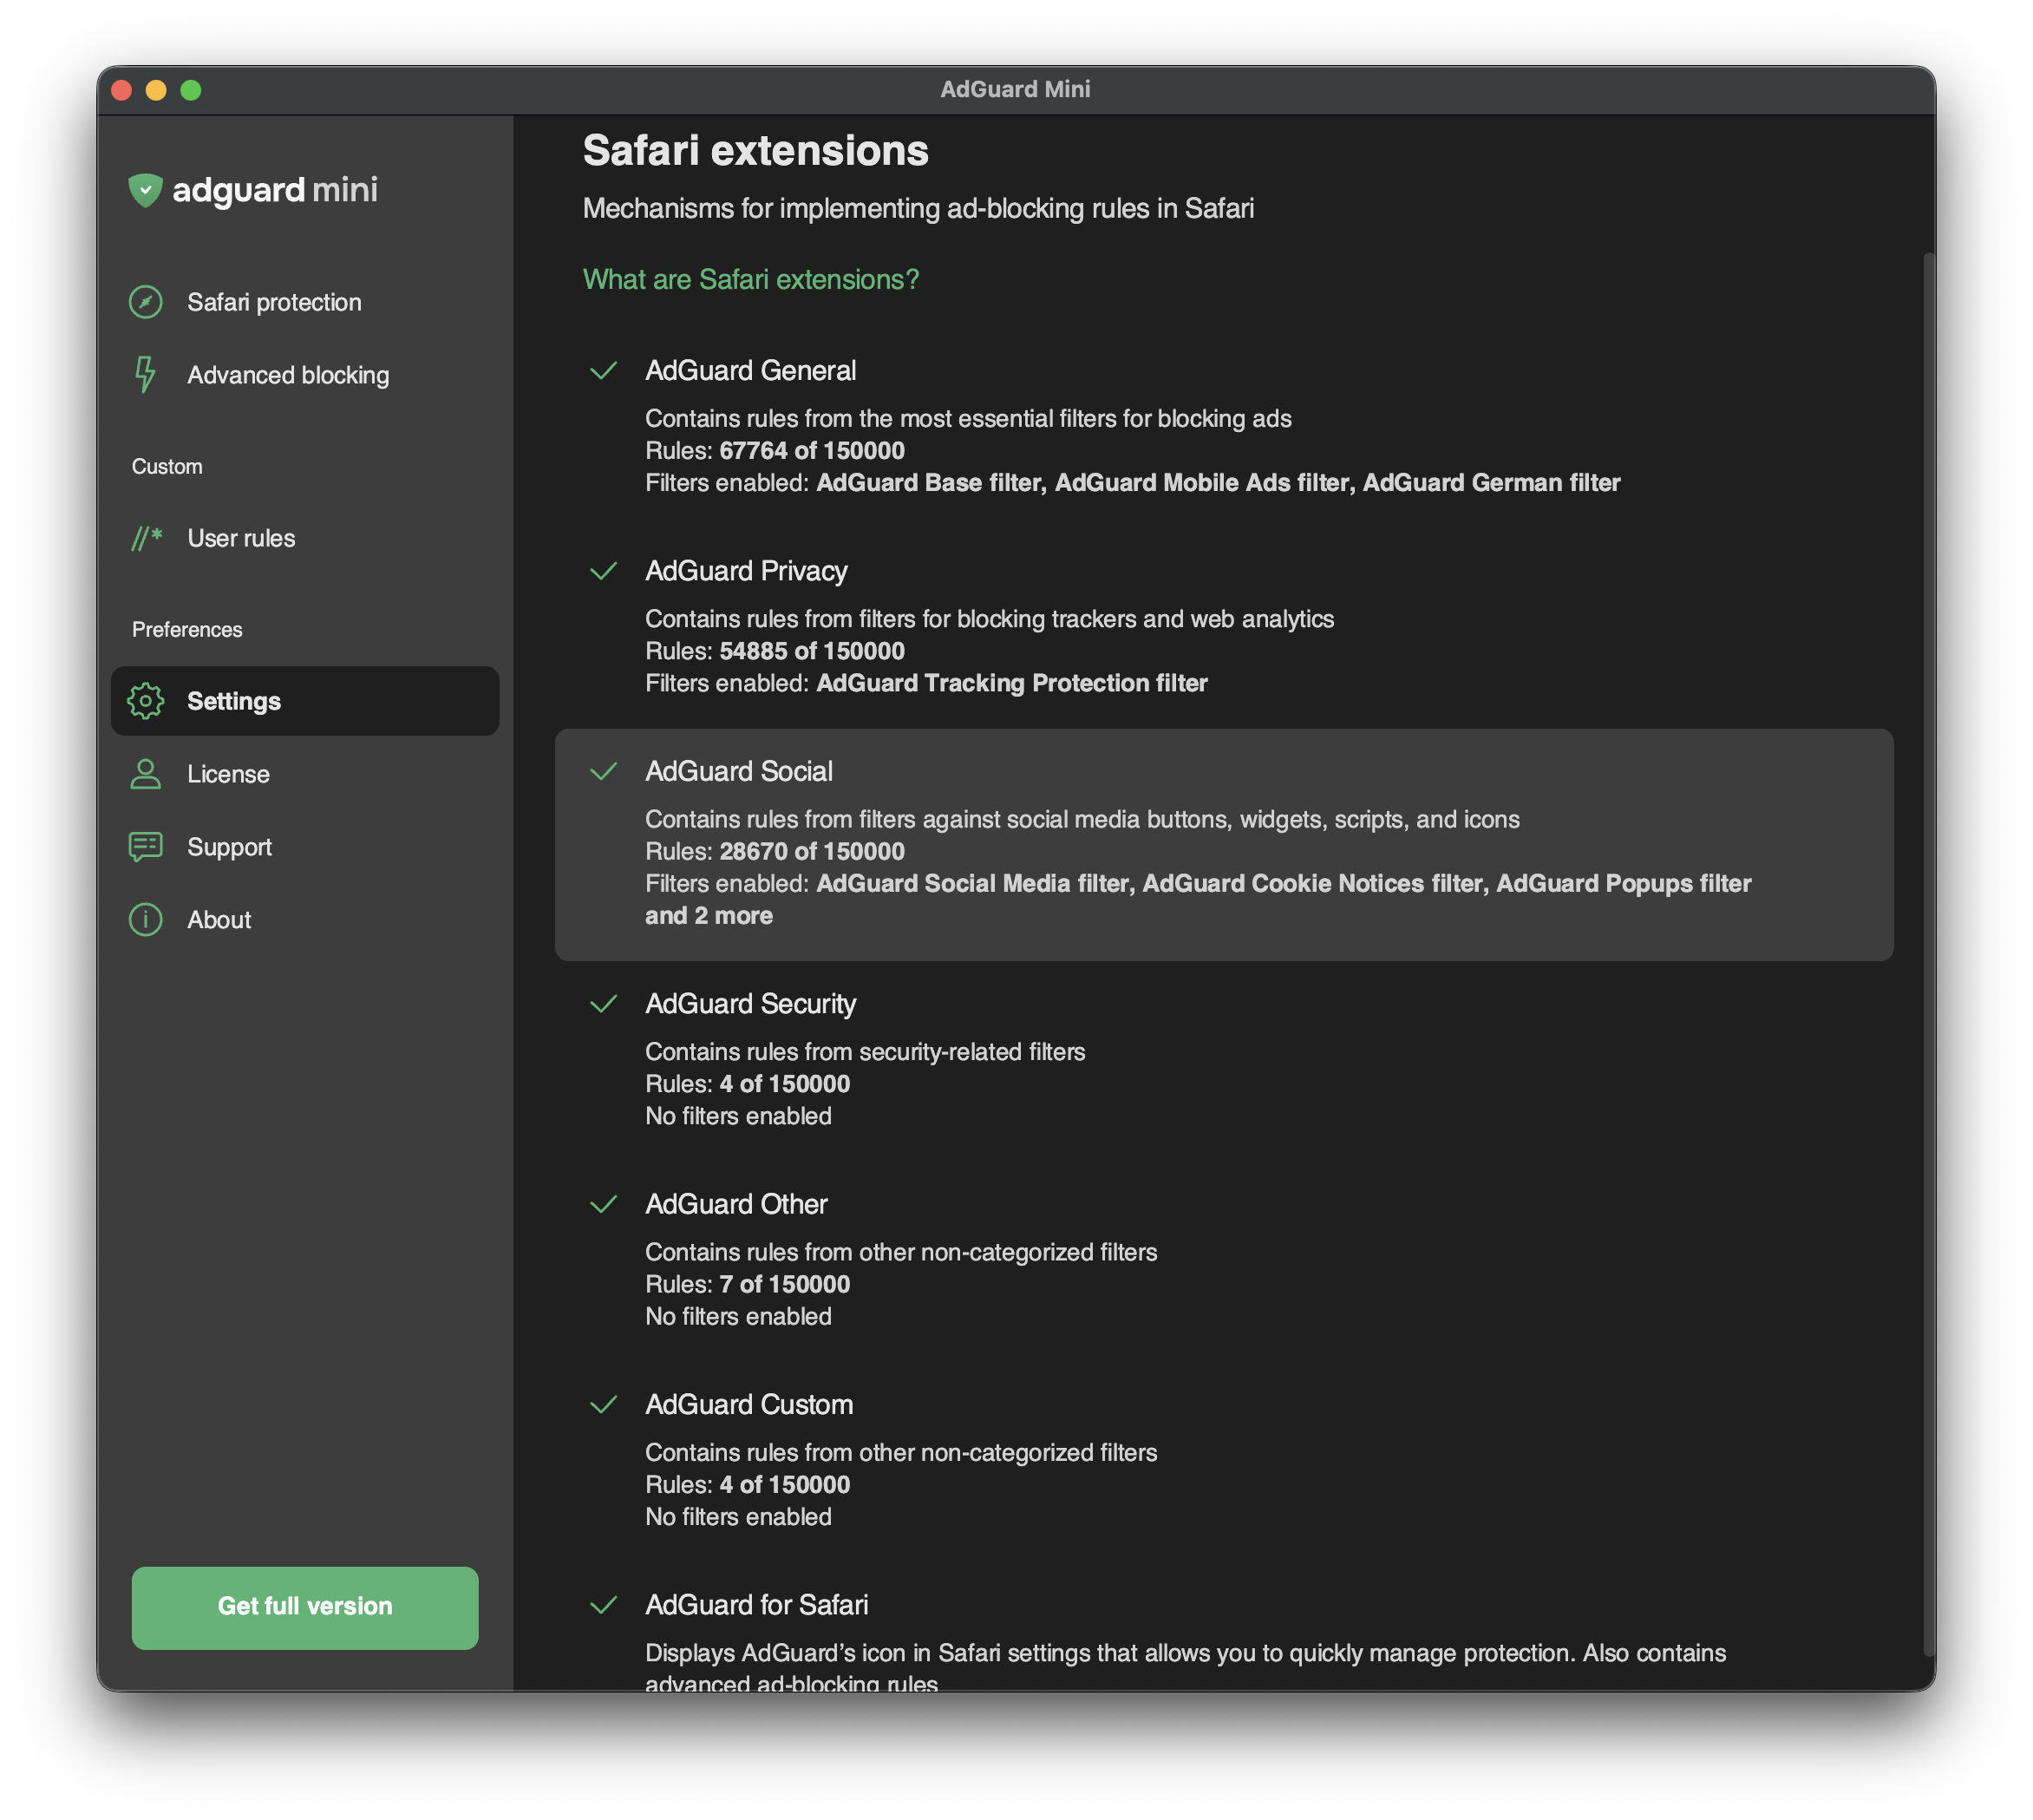Disable the AdGuard Privacy extension
2033x1820 pixels.
point(604,570)
